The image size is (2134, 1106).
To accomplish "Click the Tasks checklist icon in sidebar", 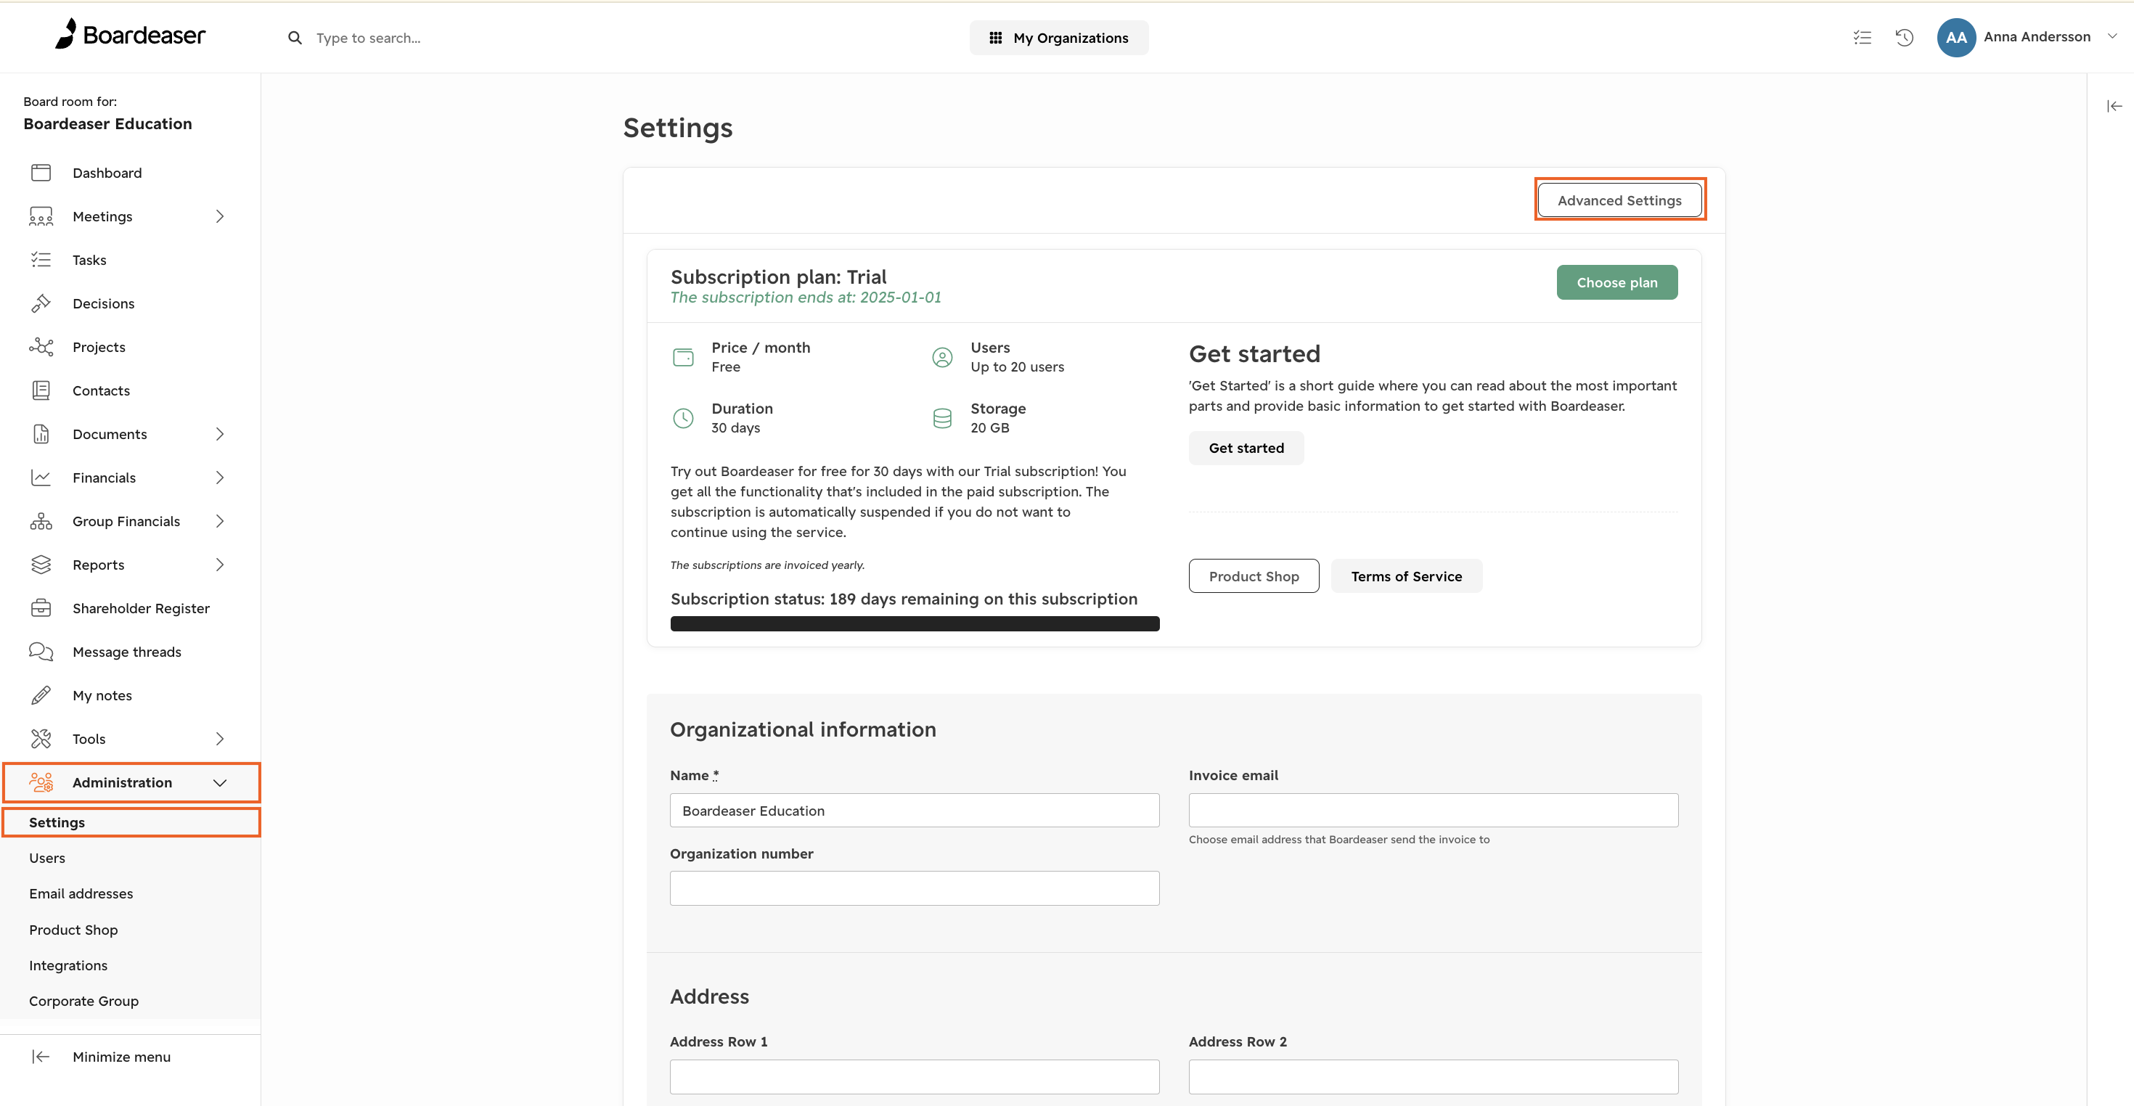I will 41,260.
